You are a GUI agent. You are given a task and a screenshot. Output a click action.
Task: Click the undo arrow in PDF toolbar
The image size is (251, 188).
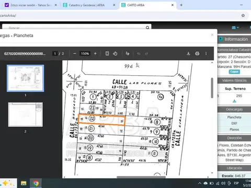click(x=139, y=54)
